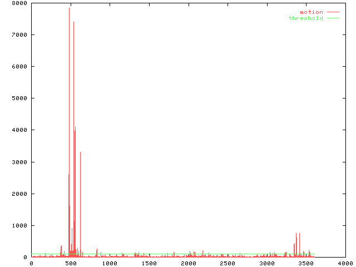Select the x-axis tick label 2000
356x267 pixels.
(x=188, y=263)
